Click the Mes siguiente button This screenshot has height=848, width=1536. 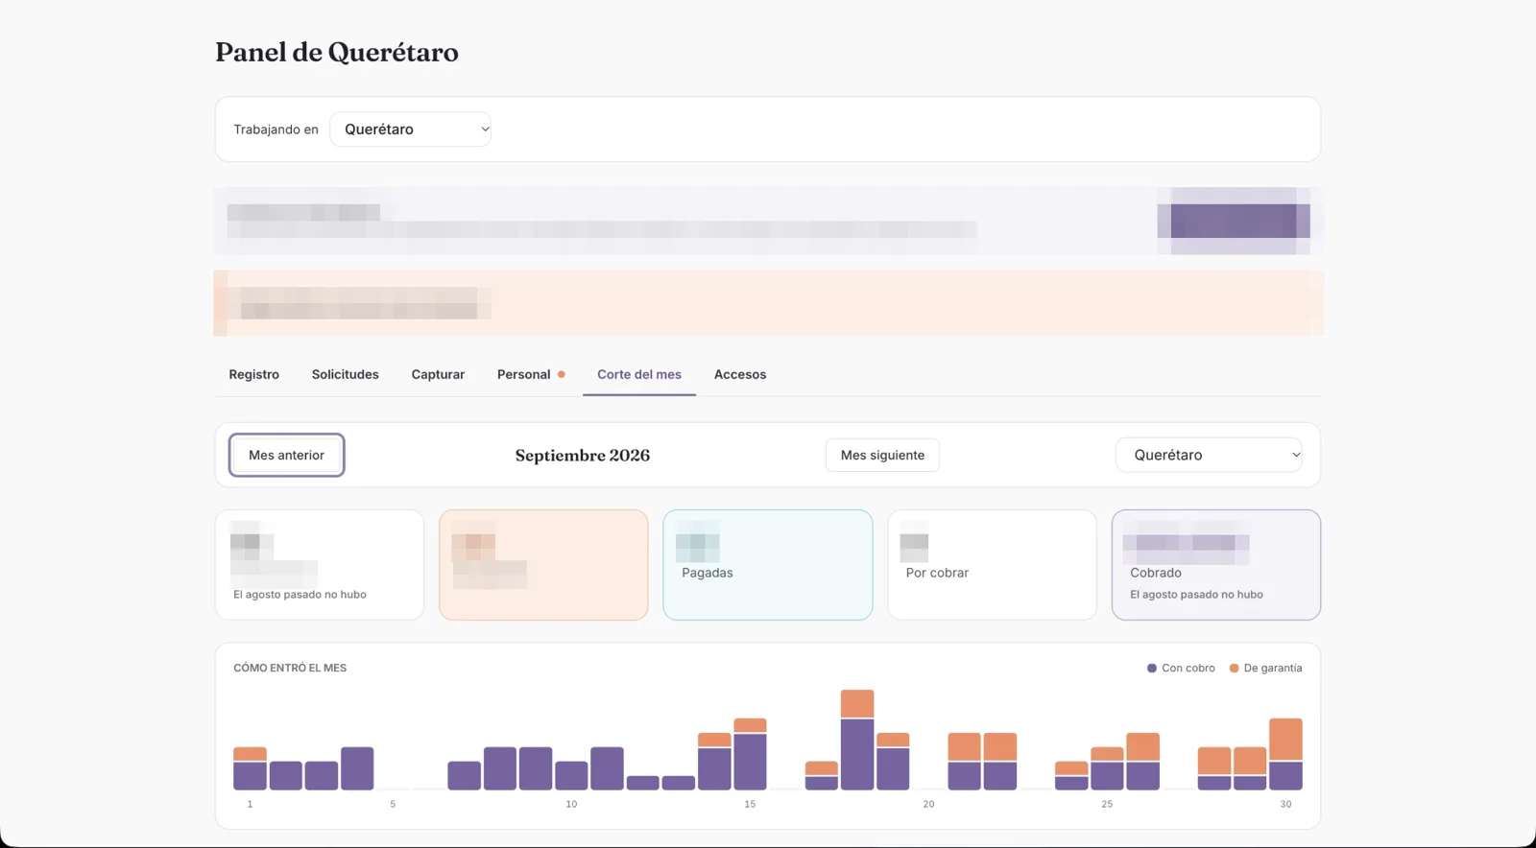pos(882,455)
